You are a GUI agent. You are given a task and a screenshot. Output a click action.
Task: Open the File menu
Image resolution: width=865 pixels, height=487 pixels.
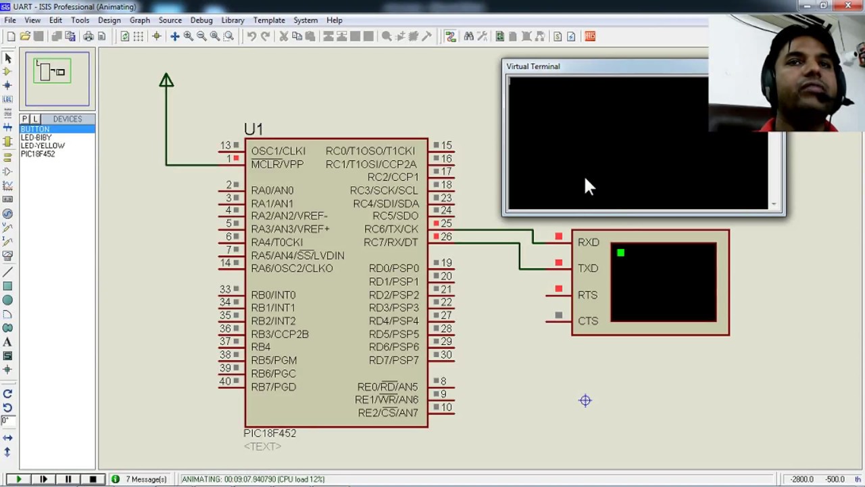click(x=10, y=20)
